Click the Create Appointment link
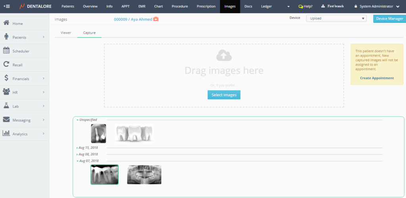 (377, 78)
